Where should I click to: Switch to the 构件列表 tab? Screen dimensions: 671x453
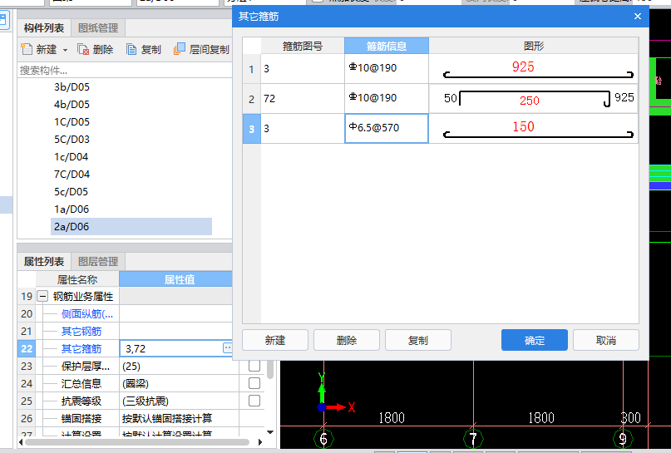(x=44, y=28)
